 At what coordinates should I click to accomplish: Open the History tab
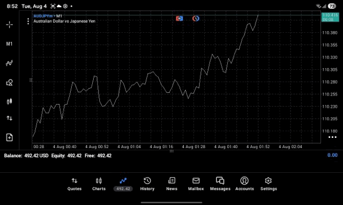[147, 184]
